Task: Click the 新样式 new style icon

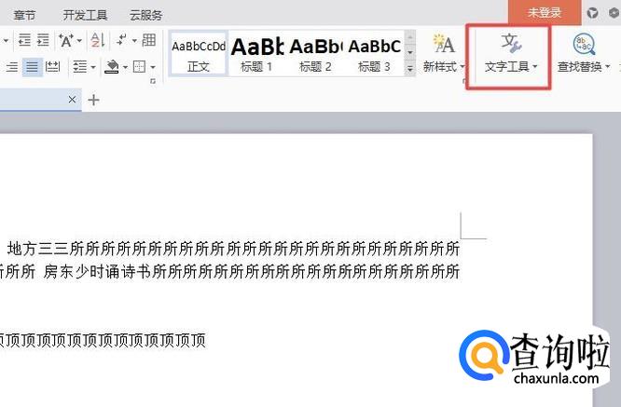Action: 444,46
